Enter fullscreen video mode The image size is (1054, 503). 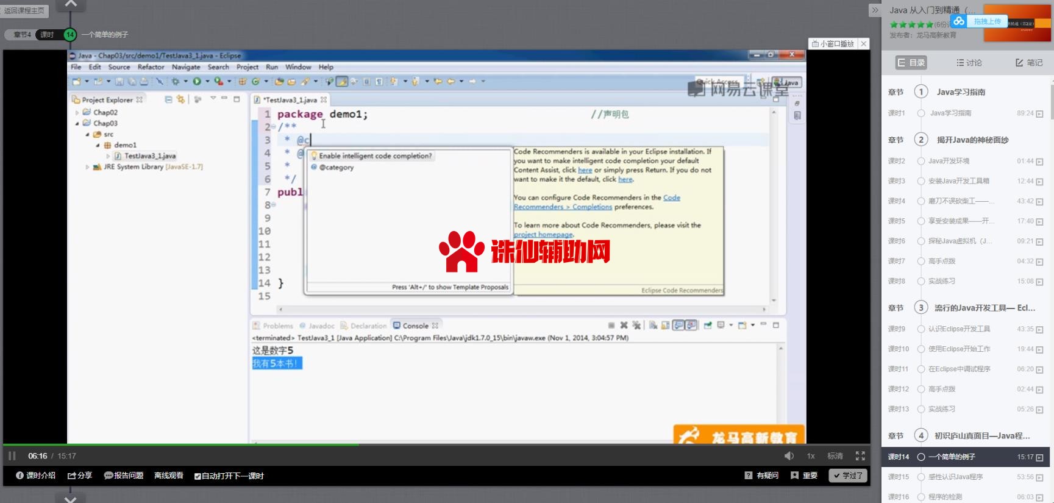point(860,456)
